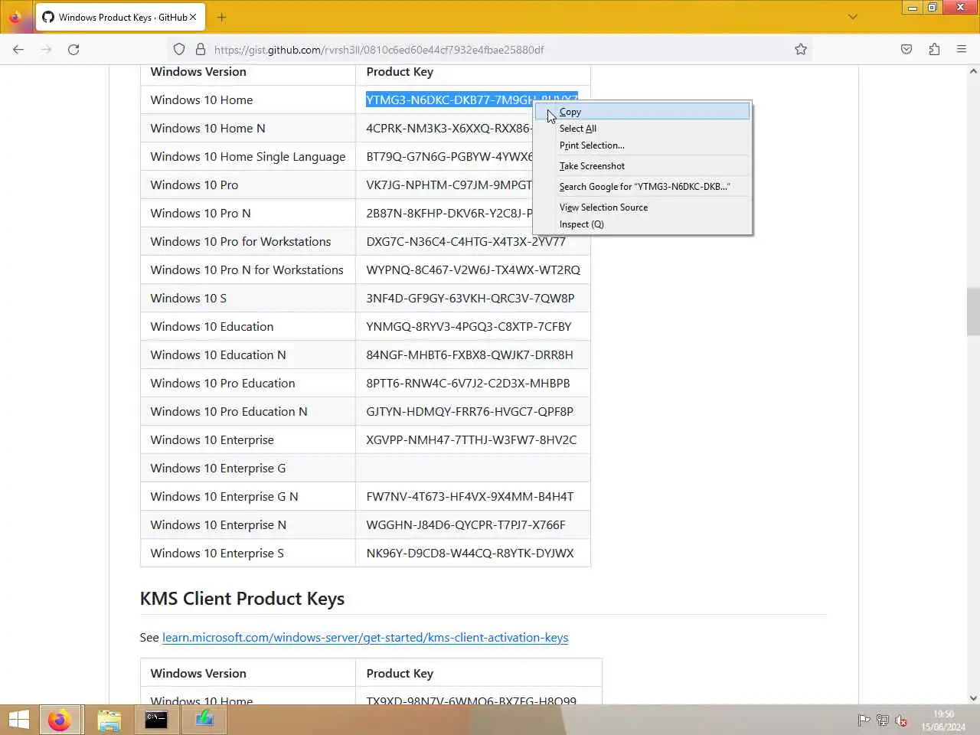Click Windows 10 Pro N for Workstations label
This screenshot has height=735, width=980.
[247, 269]
